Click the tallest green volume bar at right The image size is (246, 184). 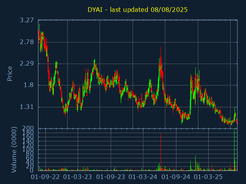tap(234, 150)
